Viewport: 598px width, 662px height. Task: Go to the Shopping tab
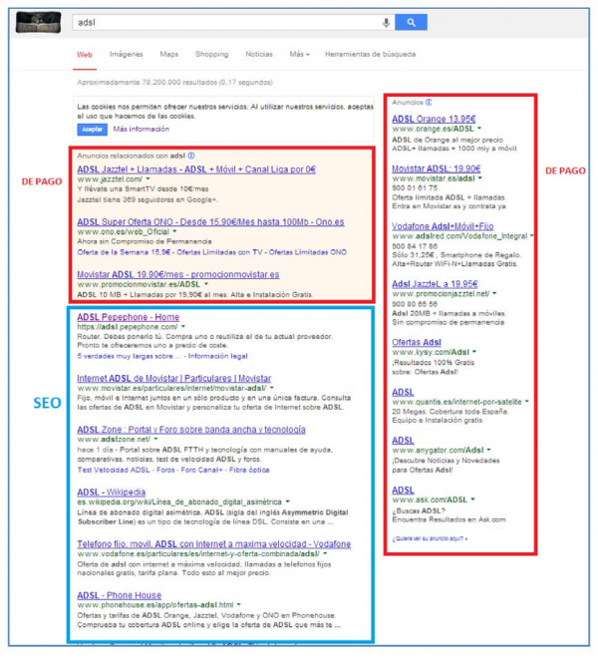tap(212, 54)
